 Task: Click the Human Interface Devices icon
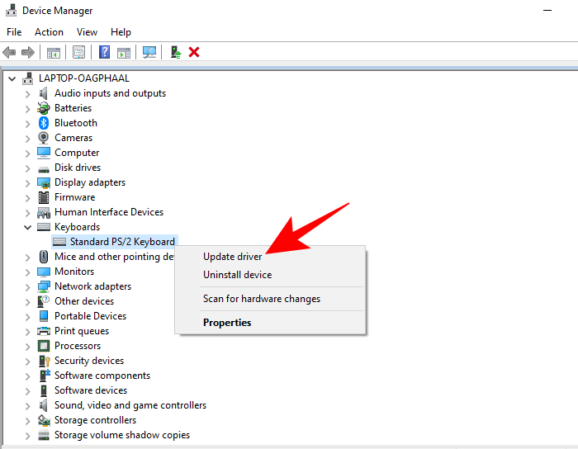coord(44,212)
